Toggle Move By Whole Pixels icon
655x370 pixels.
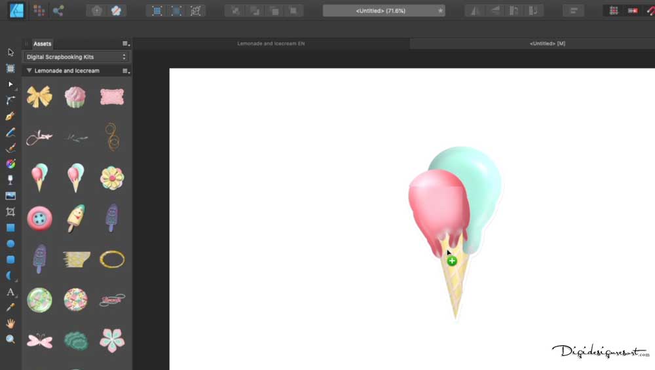click(x=633, y=10)
